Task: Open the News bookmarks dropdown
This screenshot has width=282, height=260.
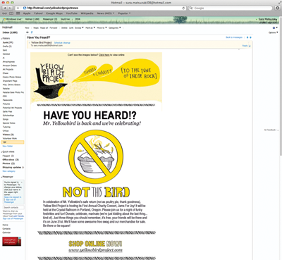Action: 106,13
